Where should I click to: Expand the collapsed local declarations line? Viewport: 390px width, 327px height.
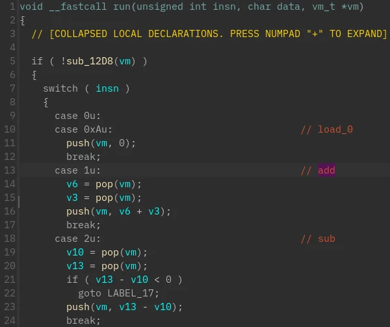click(209, 34)
